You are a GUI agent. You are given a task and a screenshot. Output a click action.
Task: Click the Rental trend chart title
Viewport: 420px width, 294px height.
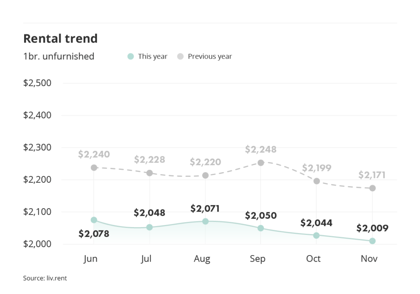60,39
